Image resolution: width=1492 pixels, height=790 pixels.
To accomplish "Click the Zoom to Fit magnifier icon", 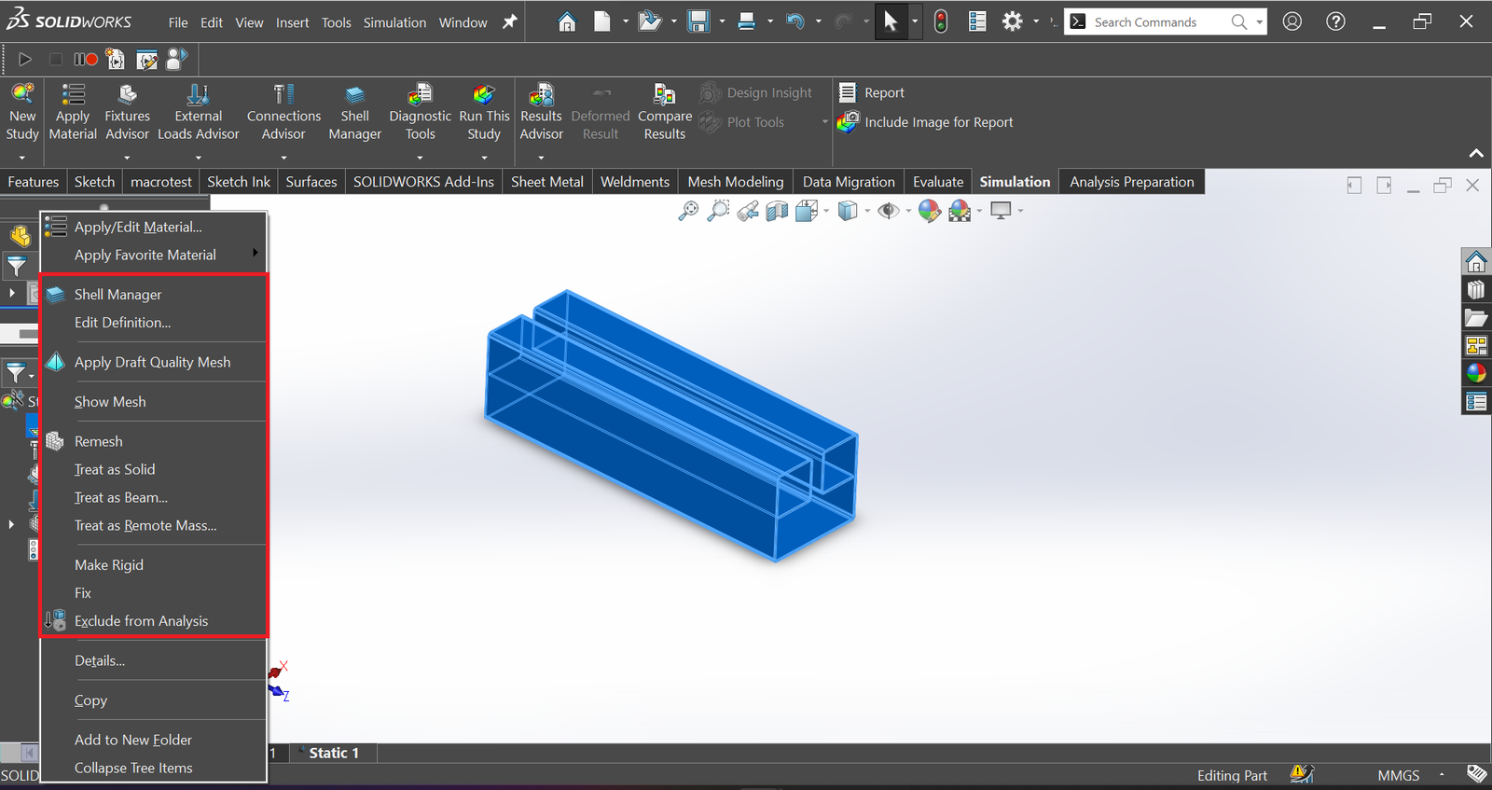I will point(688,211).
